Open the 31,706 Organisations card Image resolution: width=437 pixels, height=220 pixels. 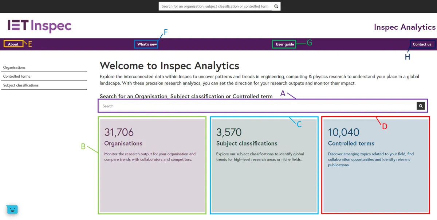tap(152, 165)
